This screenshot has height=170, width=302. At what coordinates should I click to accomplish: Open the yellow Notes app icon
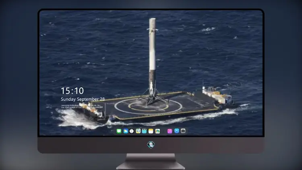[x=151, y=131]
